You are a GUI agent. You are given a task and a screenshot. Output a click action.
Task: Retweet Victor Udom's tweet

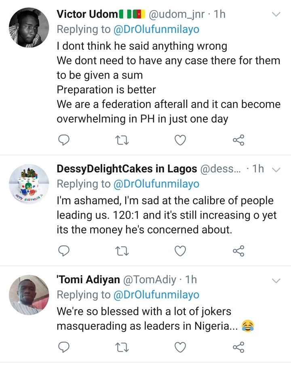[122, 140]
